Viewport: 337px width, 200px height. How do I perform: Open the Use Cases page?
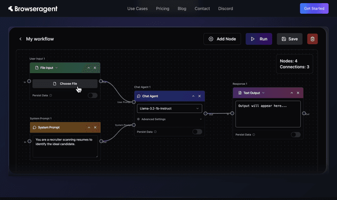tap(137, 8)
